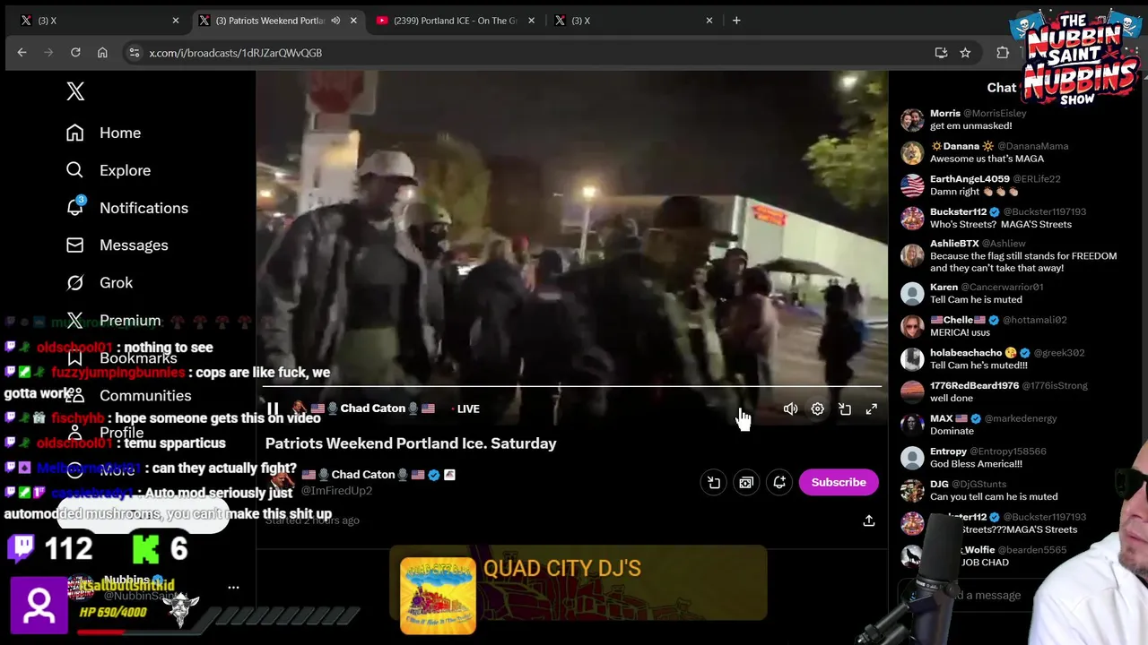Click site information icon in address bar
This screenshot has height=645, width=1148.
[134, 53]
